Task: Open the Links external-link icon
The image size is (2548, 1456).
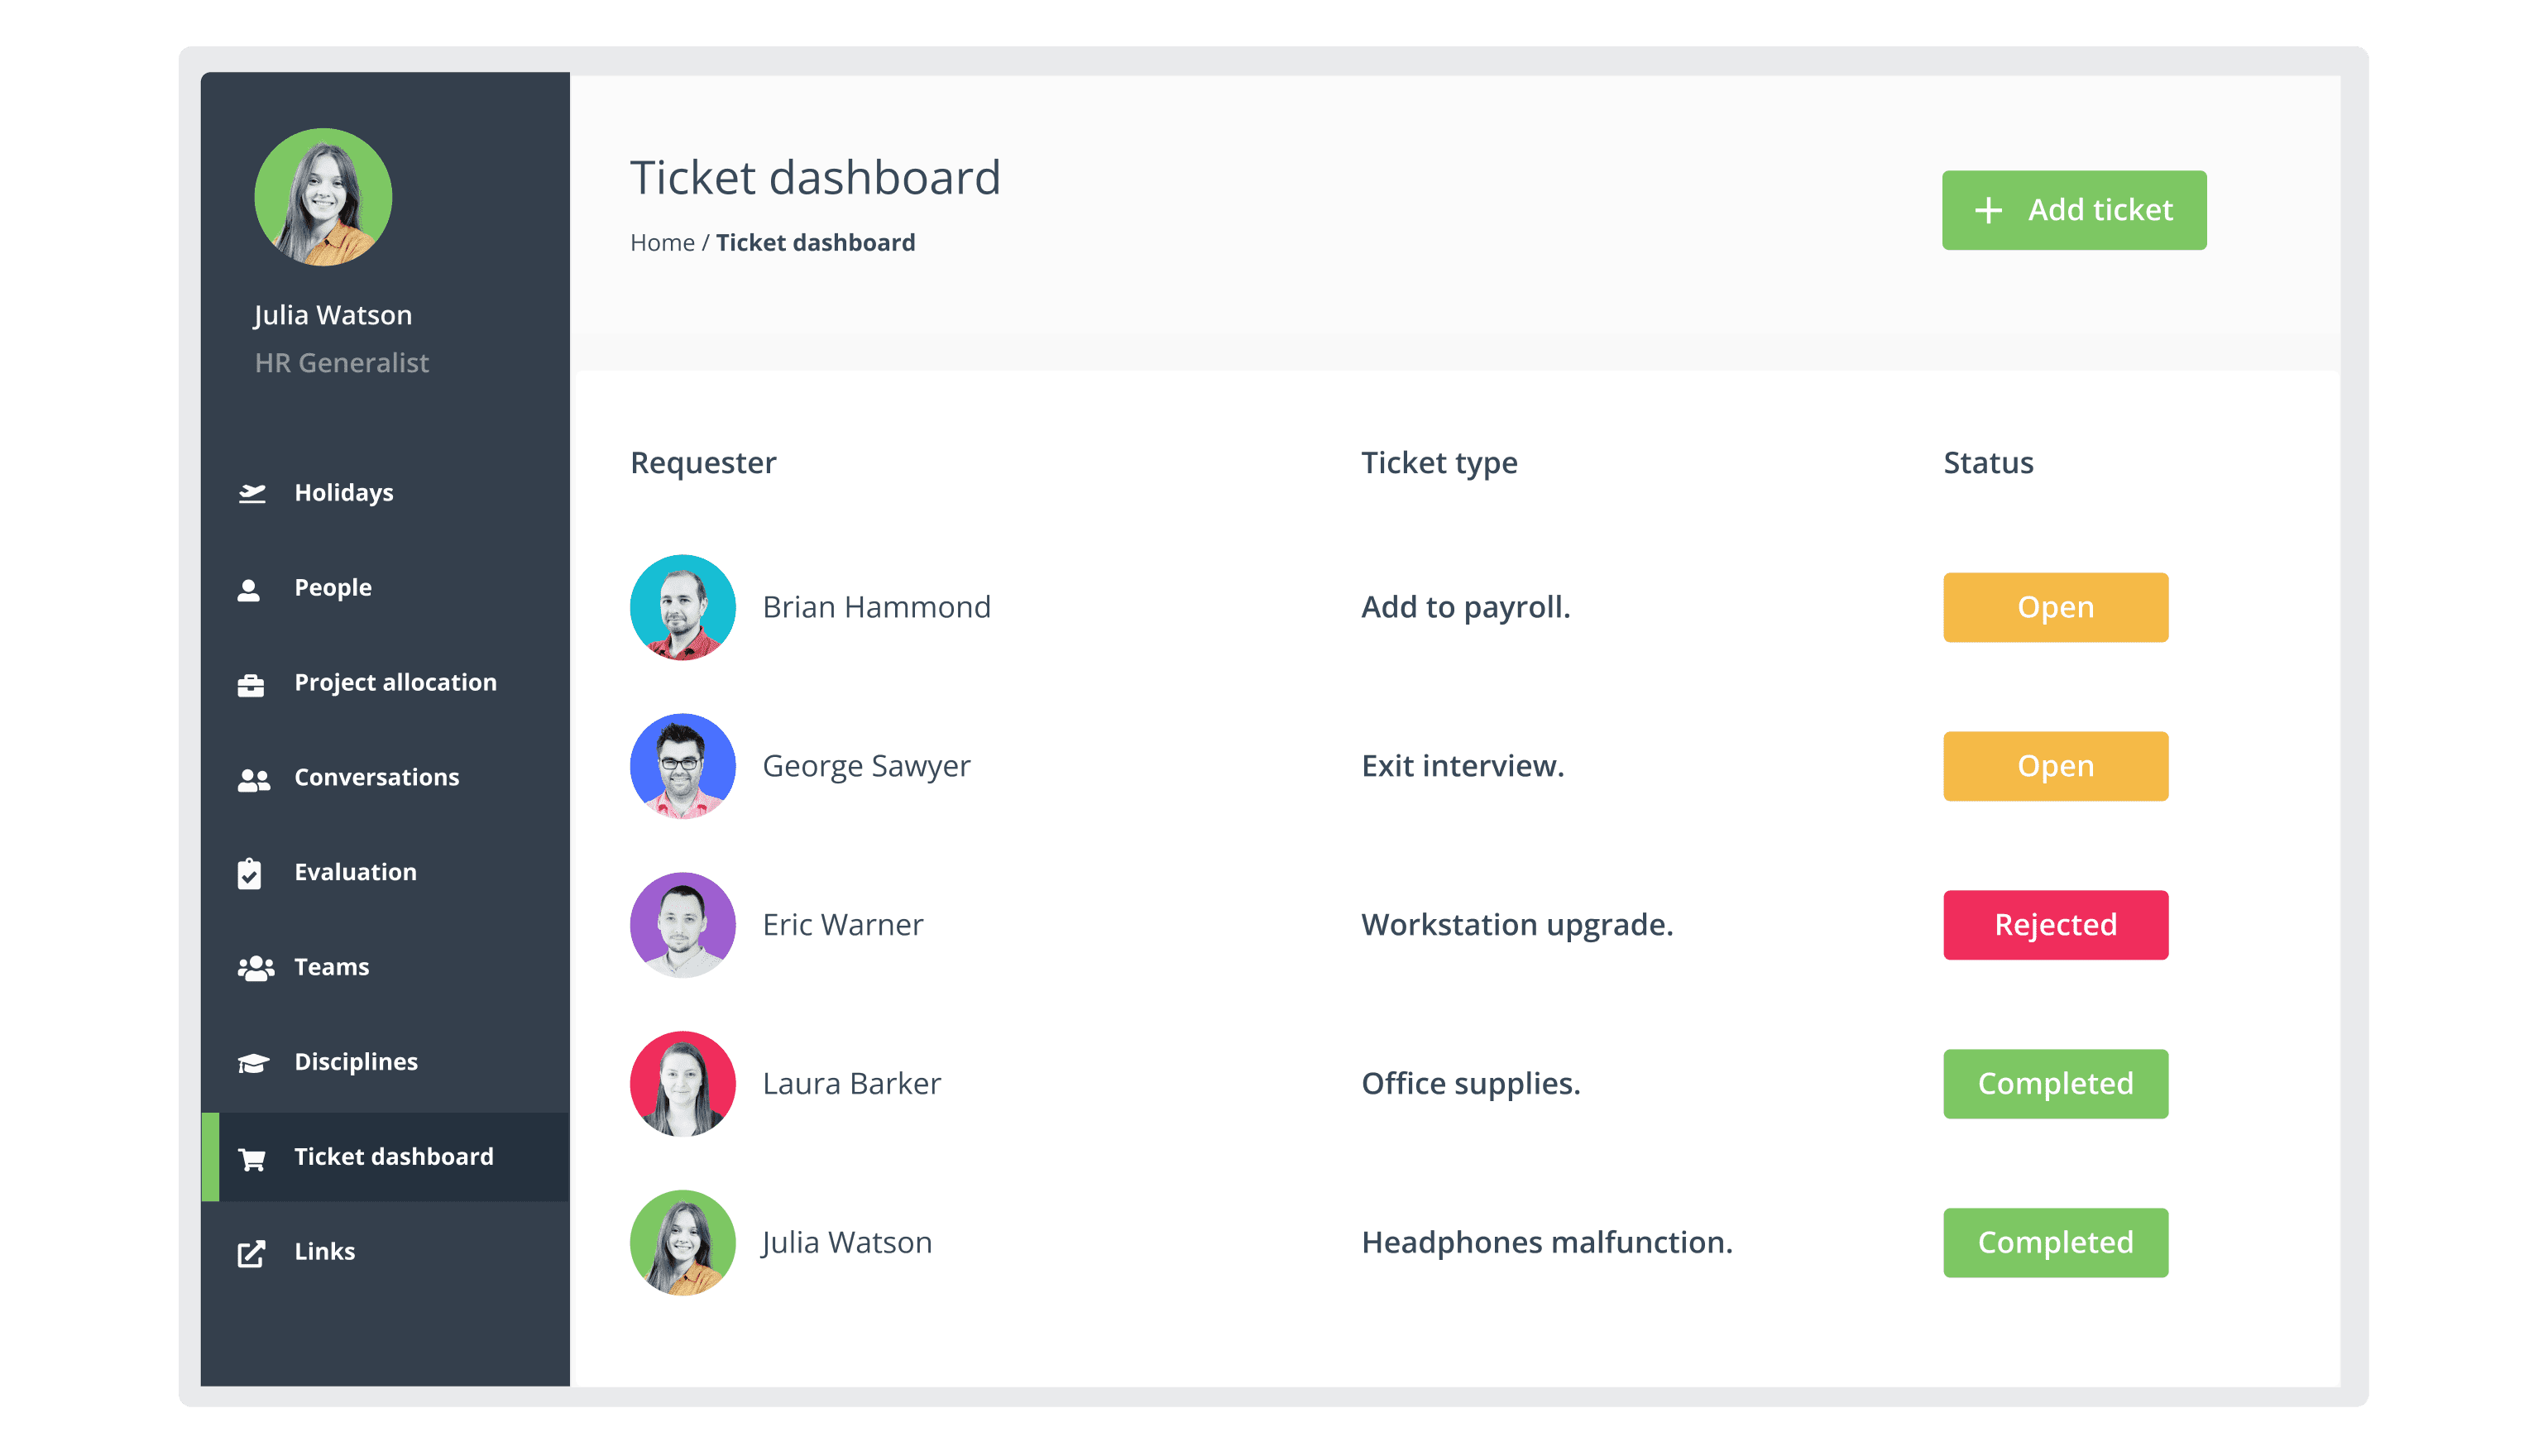Action: click(x=252, y=1253)
